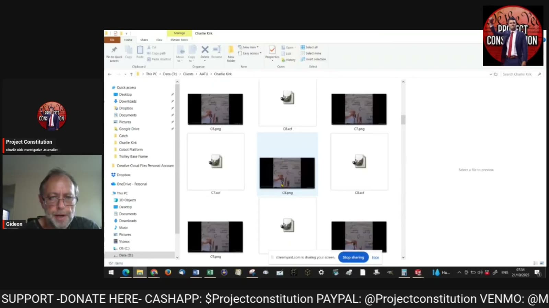Viewport: 549px width, 308px height.
Task: Open the New item dropdown
Action: 248,47
